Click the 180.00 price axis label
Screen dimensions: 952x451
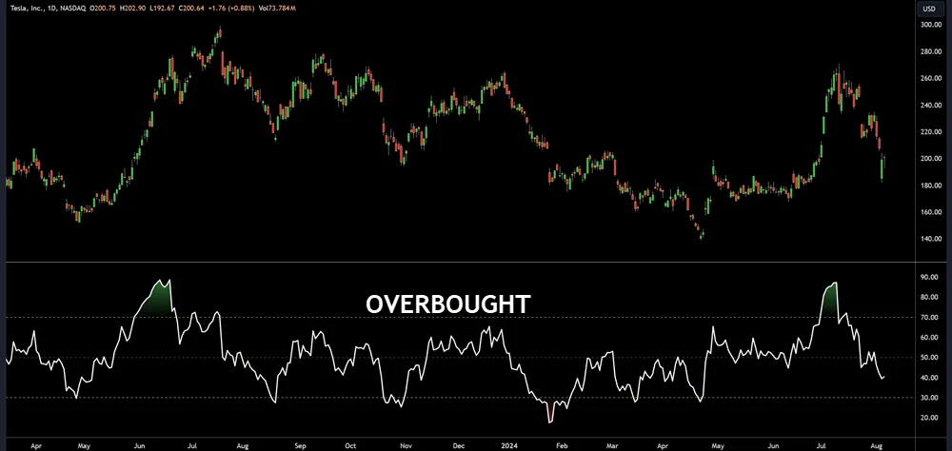click(x=933, y=186)
